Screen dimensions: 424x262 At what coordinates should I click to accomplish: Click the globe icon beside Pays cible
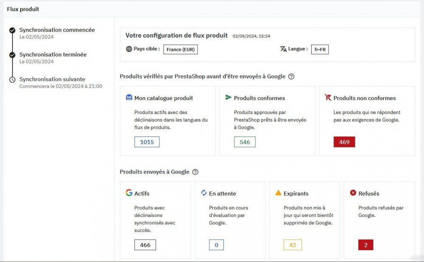(128, 48)
